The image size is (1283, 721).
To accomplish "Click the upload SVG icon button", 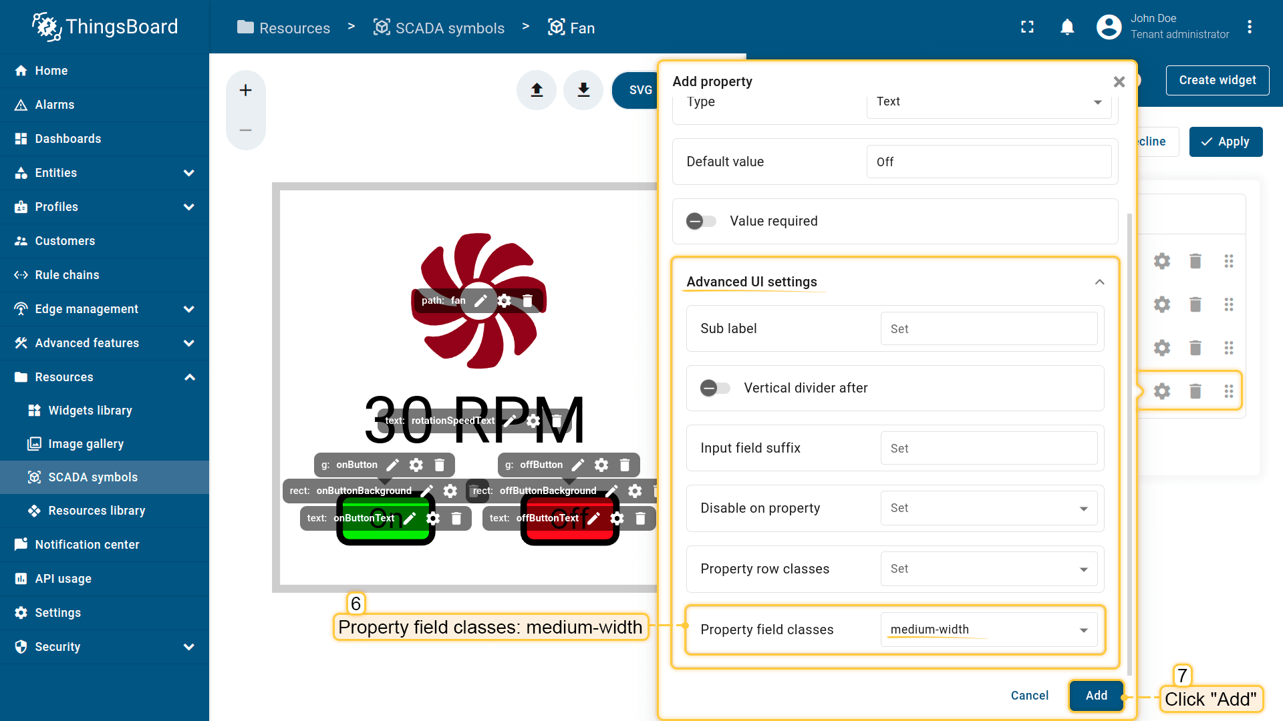I will pyautogui.click(x=537, y=90).
